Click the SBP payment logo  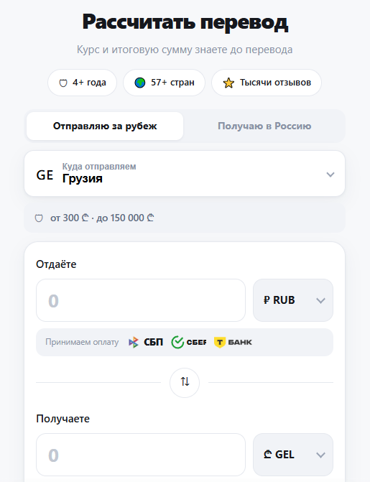(x=145, y=342)
